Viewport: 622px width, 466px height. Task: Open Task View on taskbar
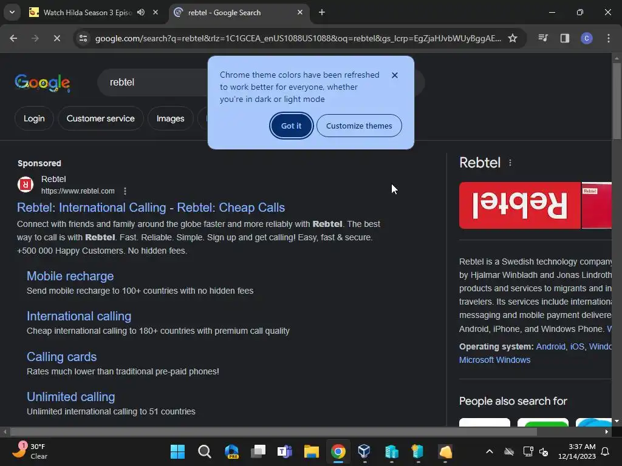click(x=258, y=451)
